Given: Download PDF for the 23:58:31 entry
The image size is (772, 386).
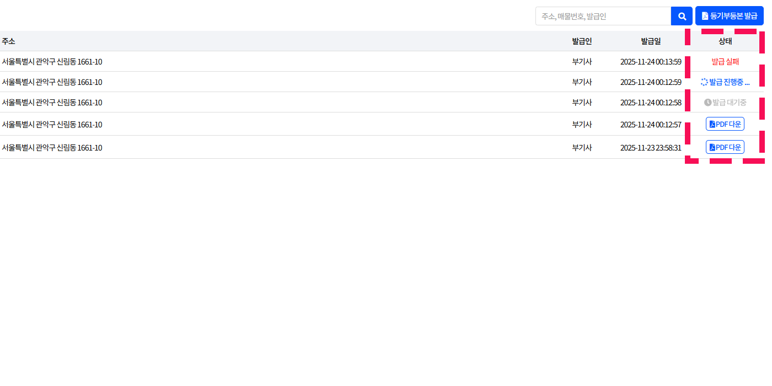Looking at the screenshot, I should pos(725,147).
